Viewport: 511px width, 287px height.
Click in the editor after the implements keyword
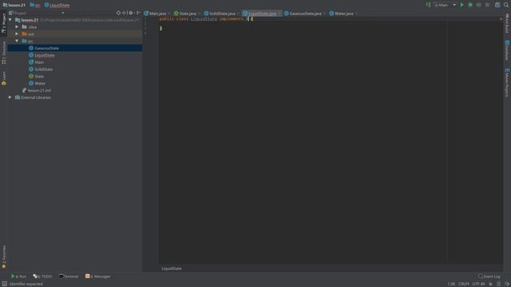pyautogui.click(x=248, y=19)
